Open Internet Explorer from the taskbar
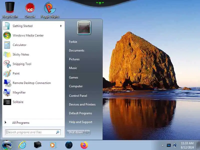 (x=22, y=145)
